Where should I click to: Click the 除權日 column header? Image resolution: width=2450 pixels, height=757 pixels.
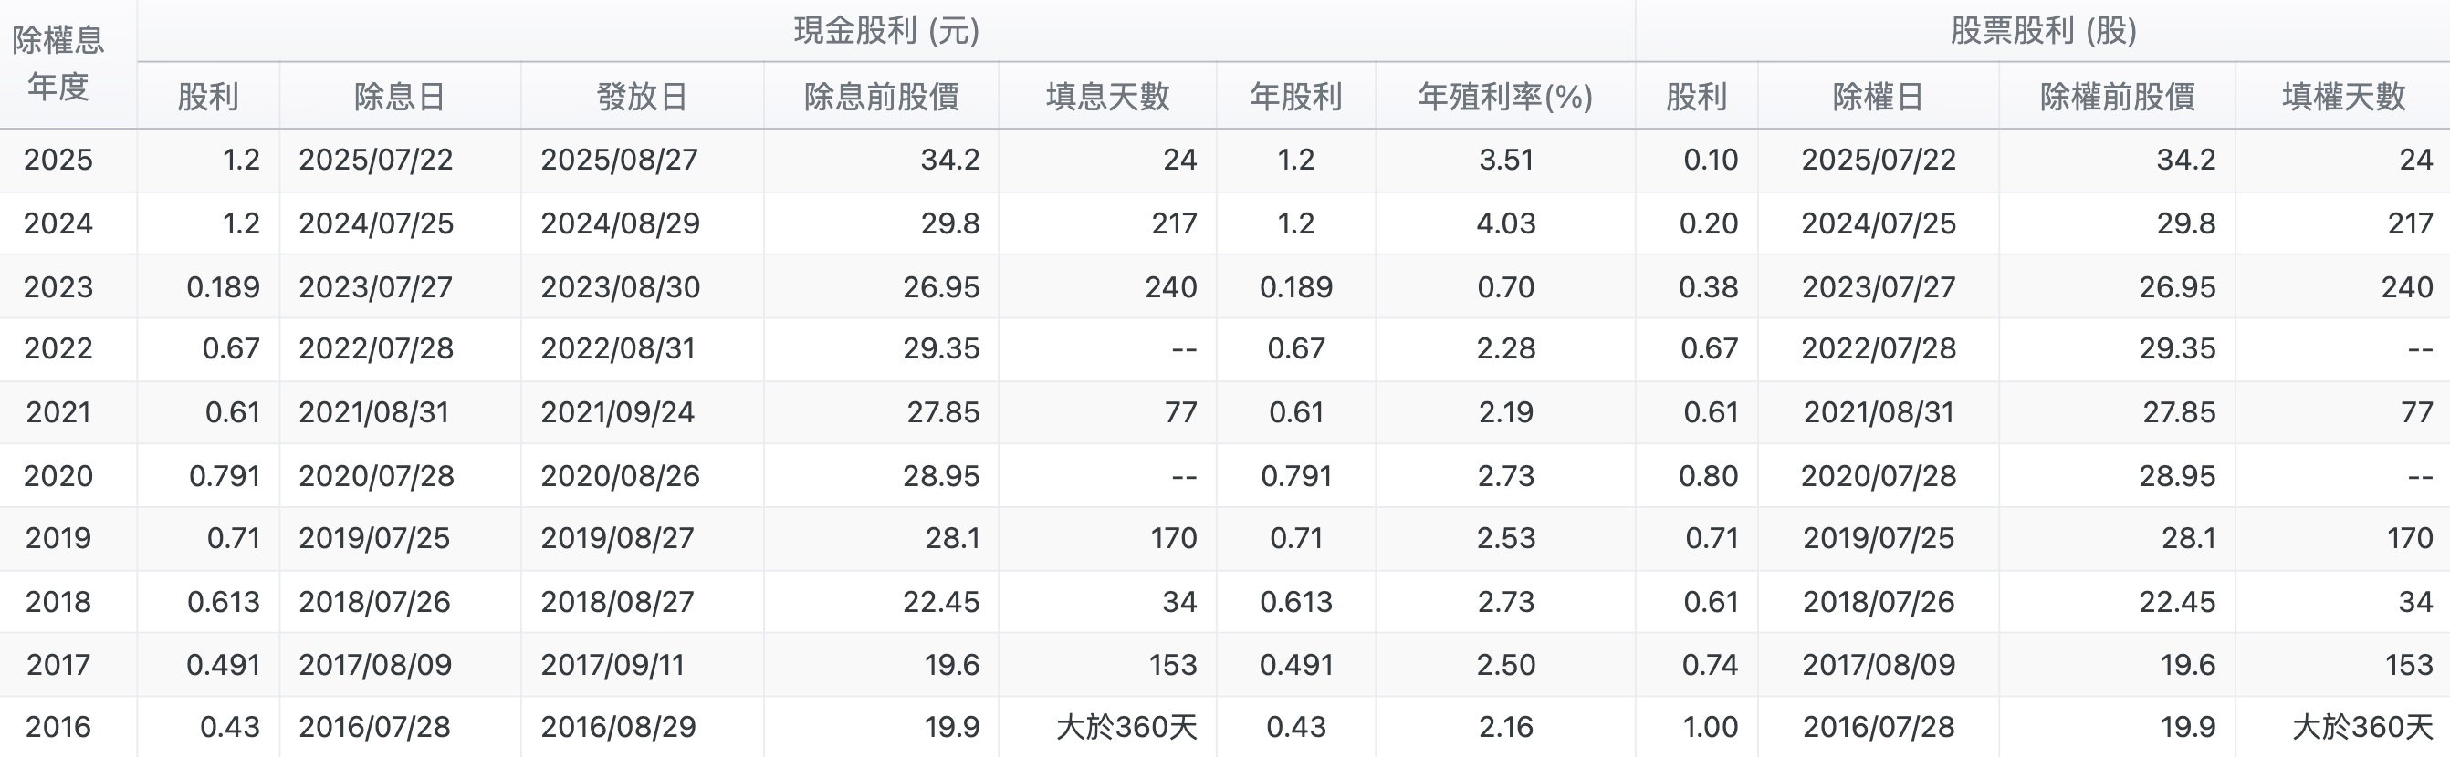click(1879, 96)
